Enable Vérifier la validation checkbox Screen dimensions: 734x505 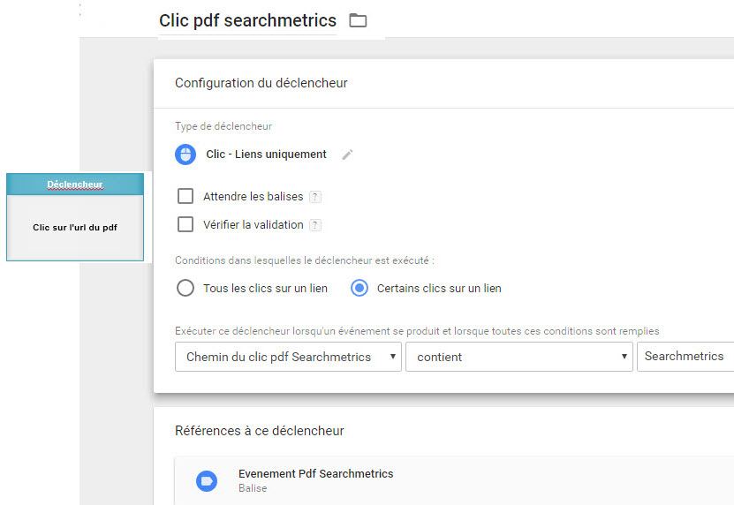click(185, 224)
